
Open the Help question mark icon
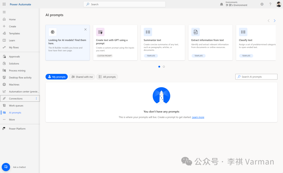tap(270, 4)
